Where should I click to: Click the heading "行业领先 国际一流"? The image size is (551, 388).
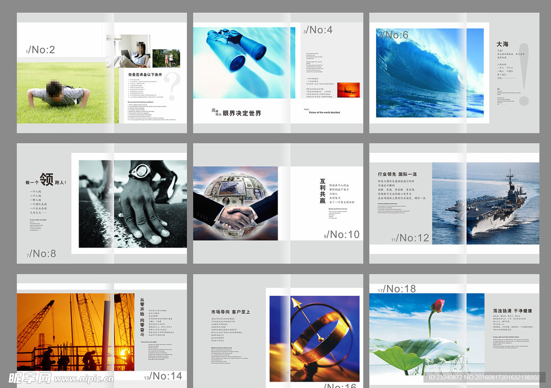[398, 174]
